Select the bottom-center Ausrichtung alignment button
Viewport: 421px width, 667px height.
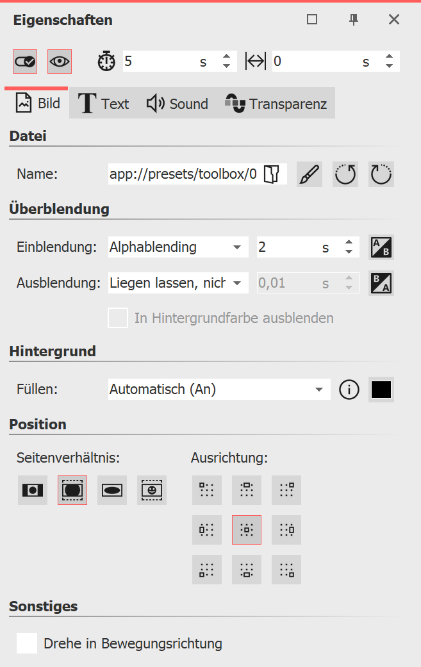tap(246, 569)
